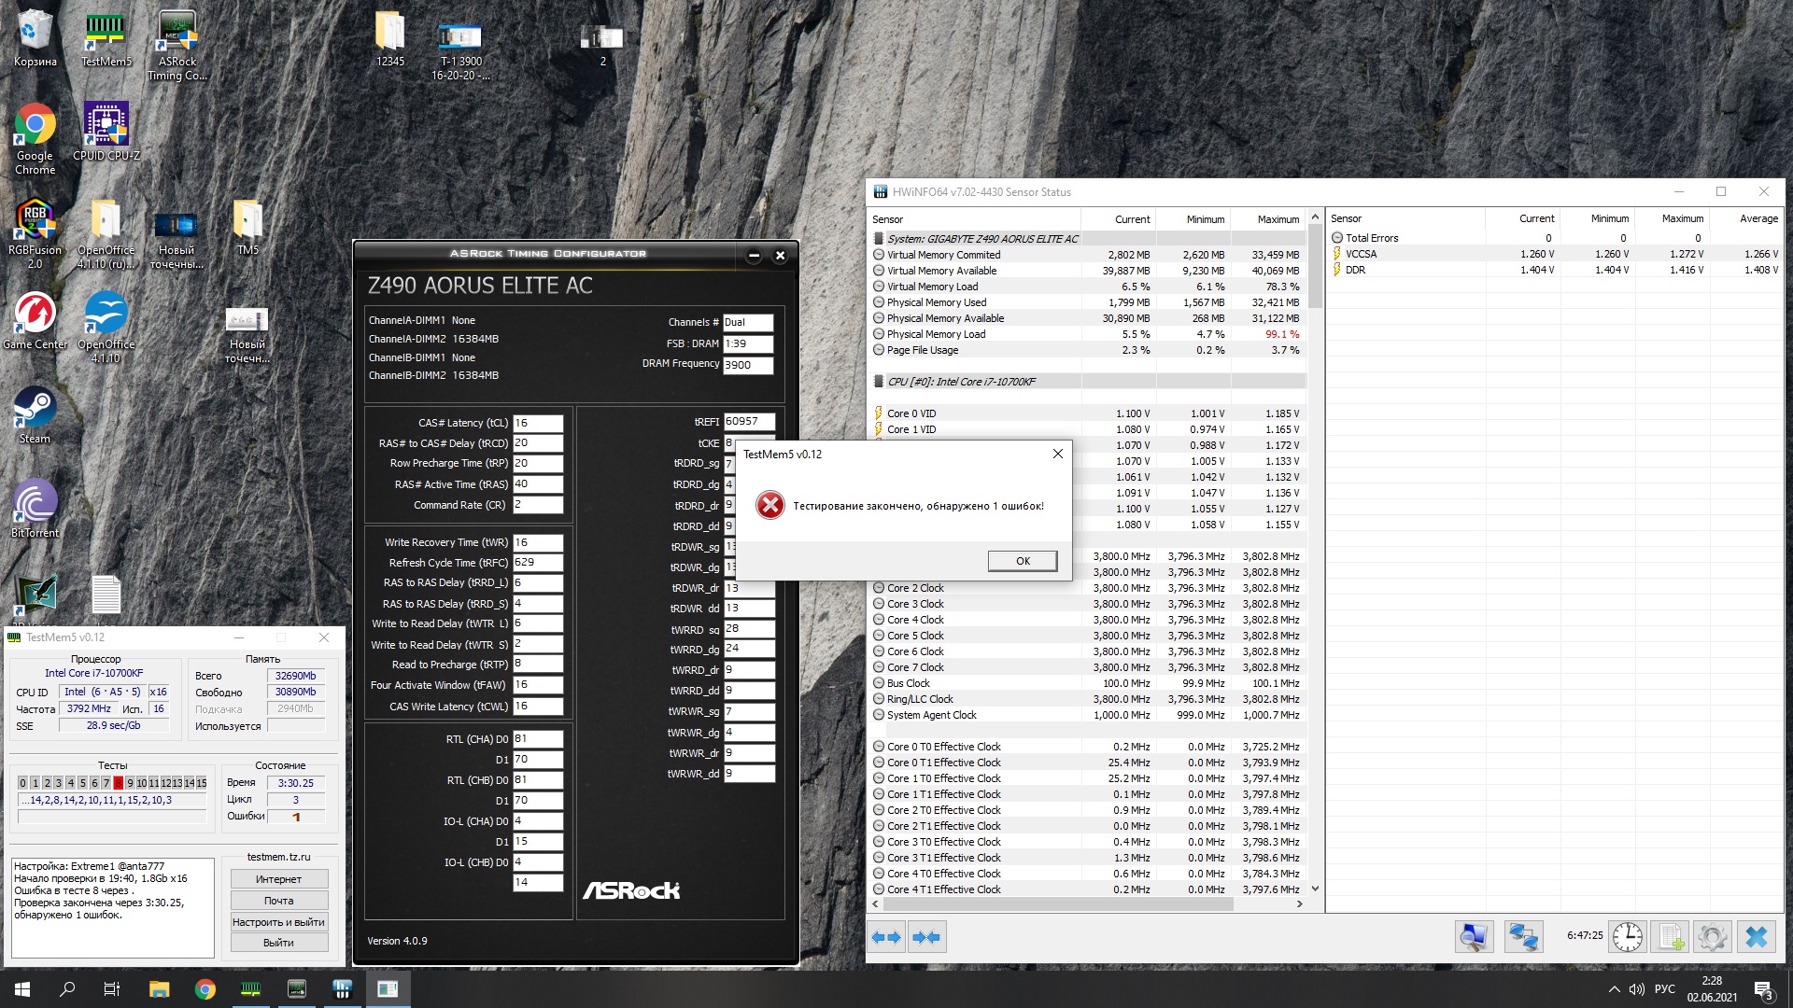Viewport: 1793px width, 1008px height.
Task: Click HWiNFO collapse columns arrows icon
Action: pos(926,936)
